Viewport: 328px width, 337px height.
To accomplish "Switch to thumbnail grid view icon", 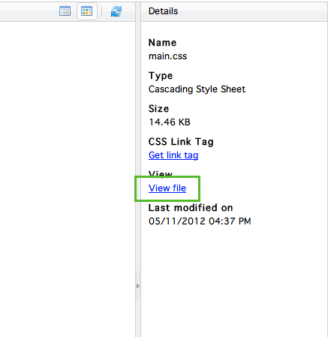I will [86, 11].
